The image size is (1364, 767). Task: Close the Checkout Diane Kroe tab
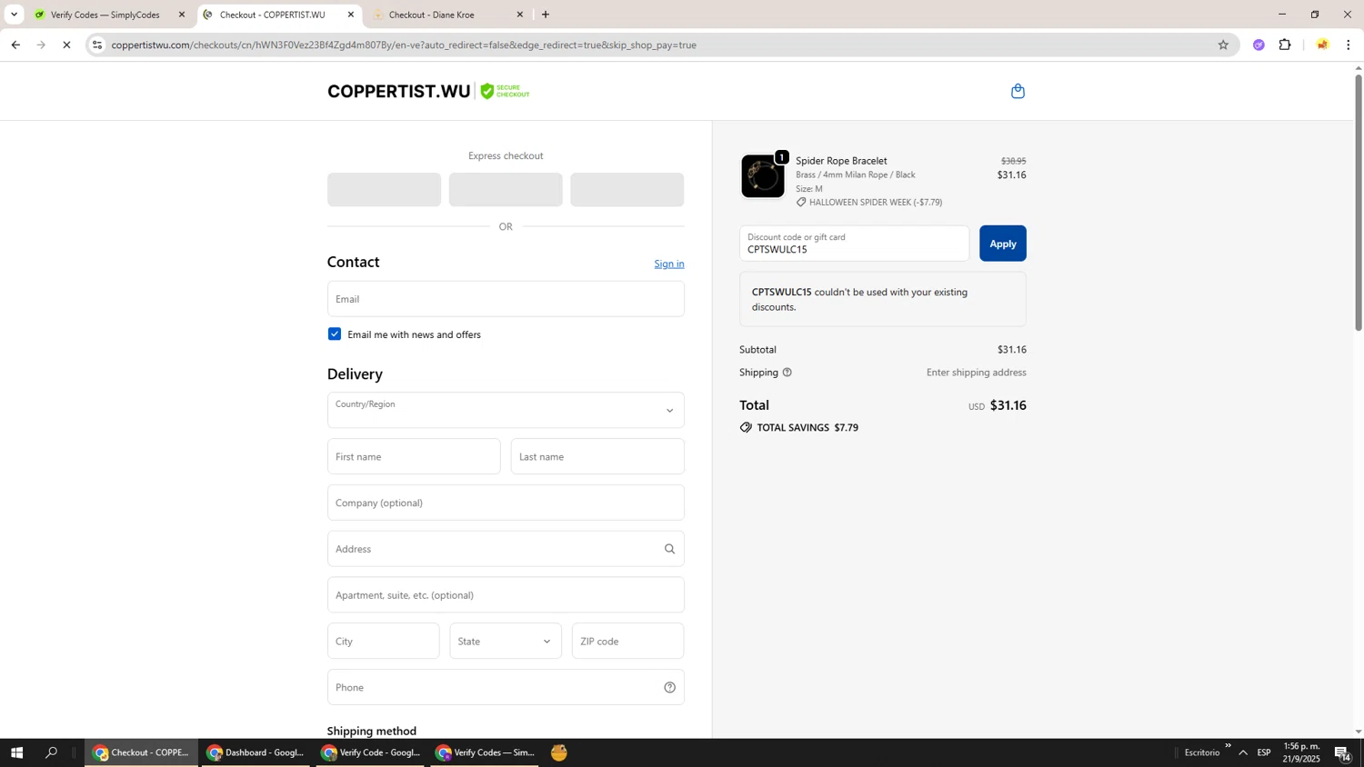(520, 15)
